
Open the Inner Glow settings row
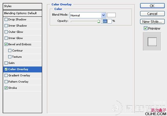(x=22, y=38)
